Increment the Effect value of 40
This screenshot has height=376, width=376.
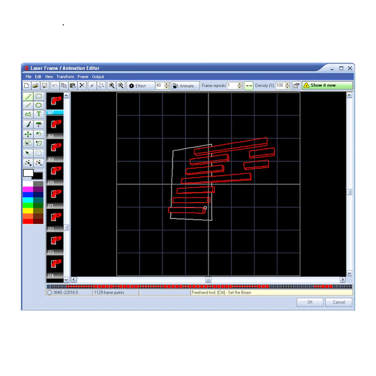(167, 84)
